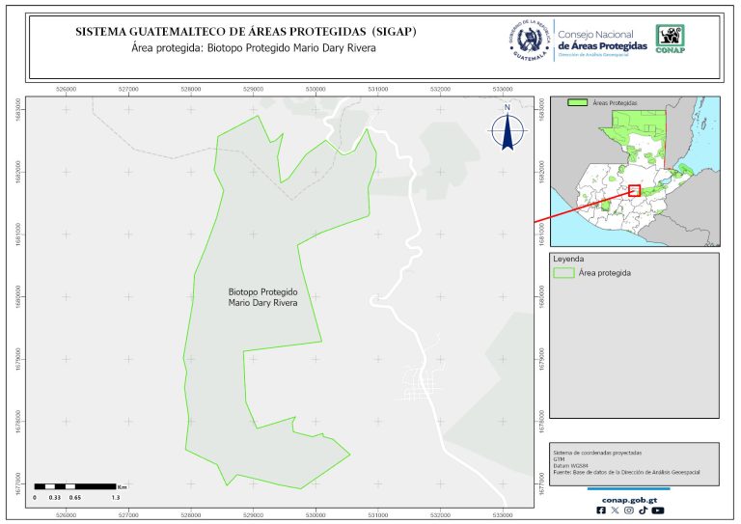Screen dimensions: 741x524
Task: Click the map scale bar
Action: (x=76, y=485)
